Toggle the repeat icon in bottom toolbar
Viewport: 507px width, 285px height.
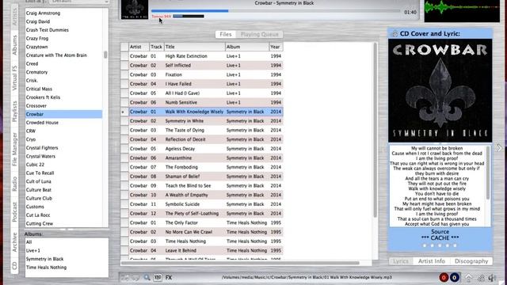click(135, 278)
